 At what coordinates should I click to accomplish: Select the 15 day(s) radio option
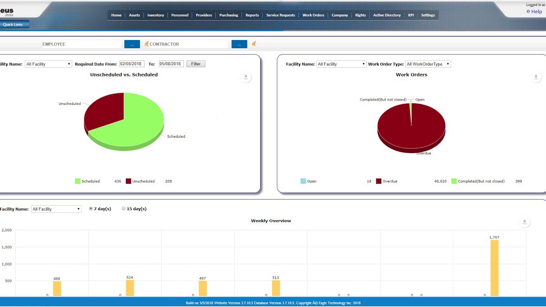(124, 209)
